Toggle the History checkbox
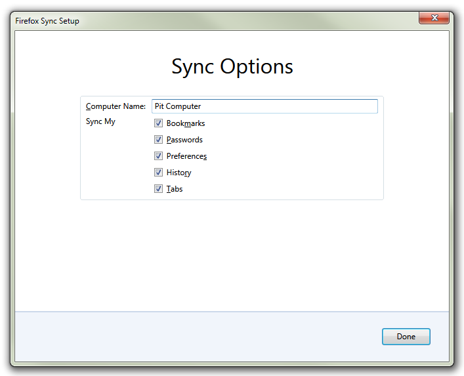464x376 pixels. pyautogui.click(x=158, y=172)
